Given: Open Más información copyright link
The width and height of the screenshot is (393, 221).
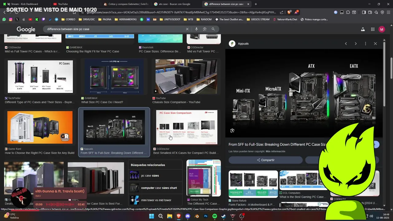Looking at the screenshot, I should point(275,151).
